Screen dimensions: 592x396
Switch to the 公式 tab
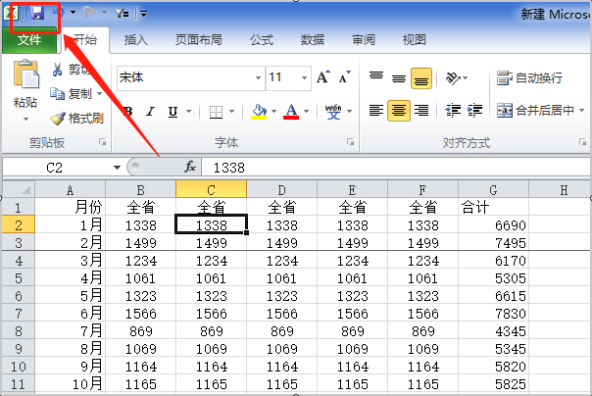(x=262, y=39)
